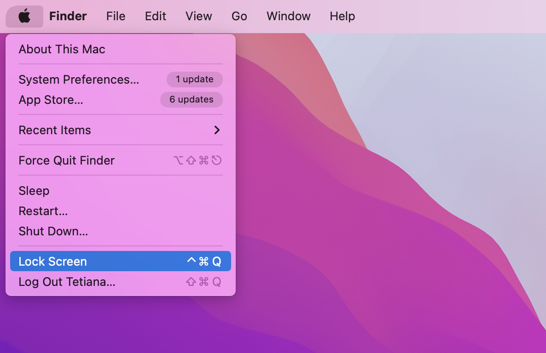Choose Sleep from the Apple menu
Viewport: 546px width, 353px height.
click(x=121, y=191)
